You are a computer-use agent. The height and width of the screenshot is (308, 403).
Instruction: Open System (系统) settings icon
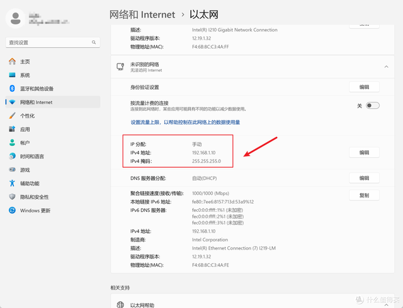[x=12, y=75]
